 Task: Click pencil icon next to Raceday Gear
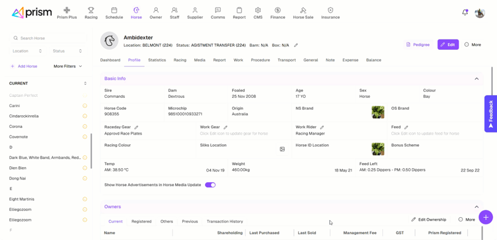tap(136, 127)
